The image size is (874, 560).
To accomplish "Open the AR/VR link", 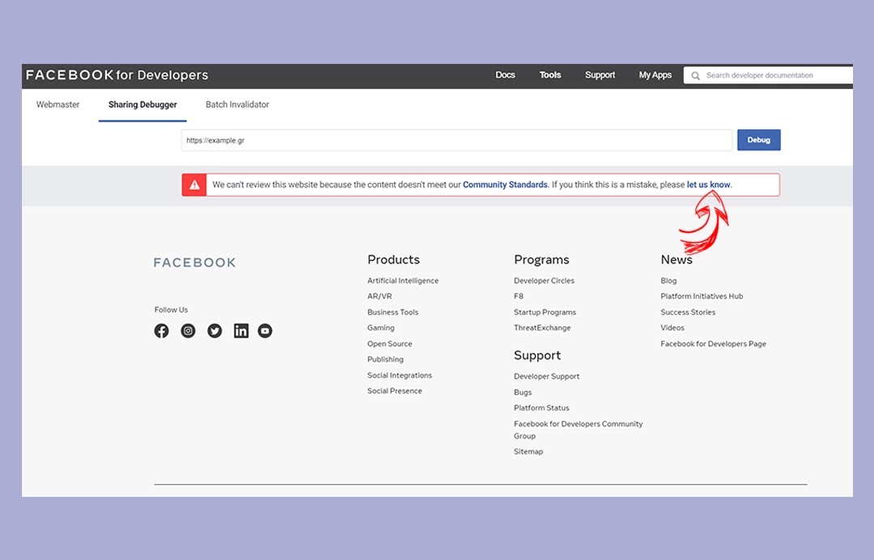I will click(x=380, y=296).
